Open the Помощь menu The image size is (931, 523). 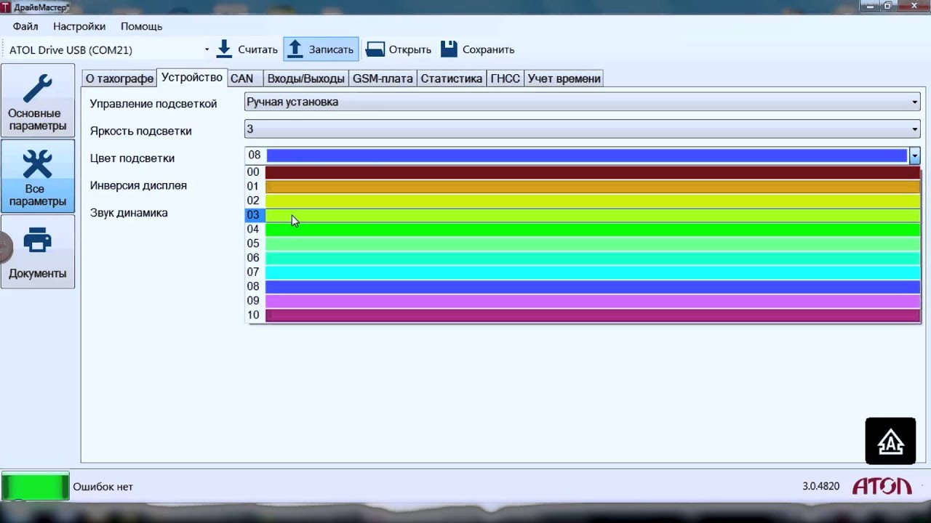[x=141, y=26]
